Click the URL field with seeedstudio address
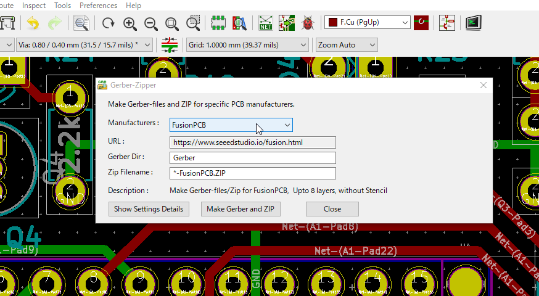Screen dimensions: 539x296 click(253, 142)
